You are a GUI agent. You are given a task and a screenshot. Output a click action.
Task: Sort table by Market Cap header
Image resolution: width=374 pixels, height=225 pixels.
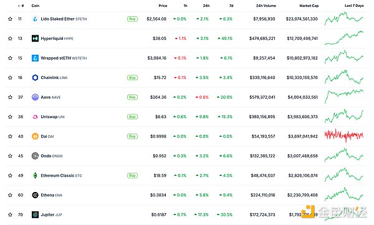(309, 6)
